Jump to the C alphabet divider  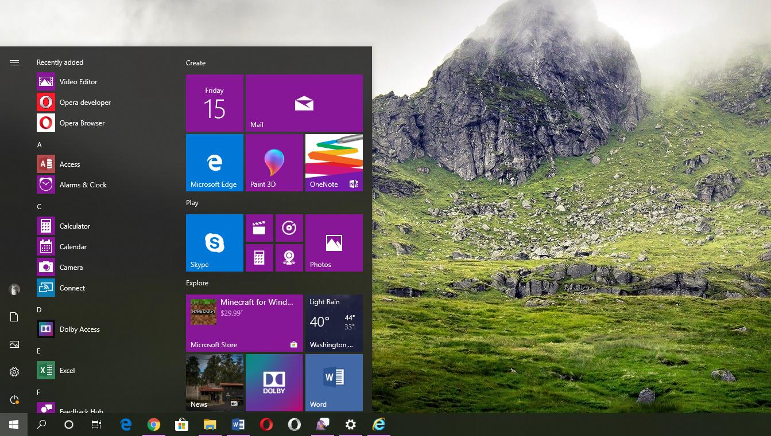[x=39, y=206]
